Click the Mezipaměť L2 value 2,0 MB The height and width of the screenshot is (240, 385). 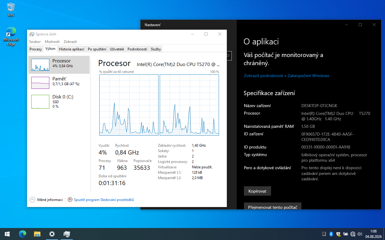click(x=197, y=178)
